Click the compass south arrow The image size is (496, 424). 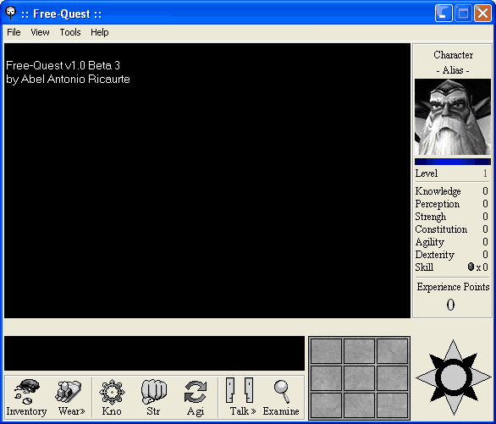[x=453, y=405]
